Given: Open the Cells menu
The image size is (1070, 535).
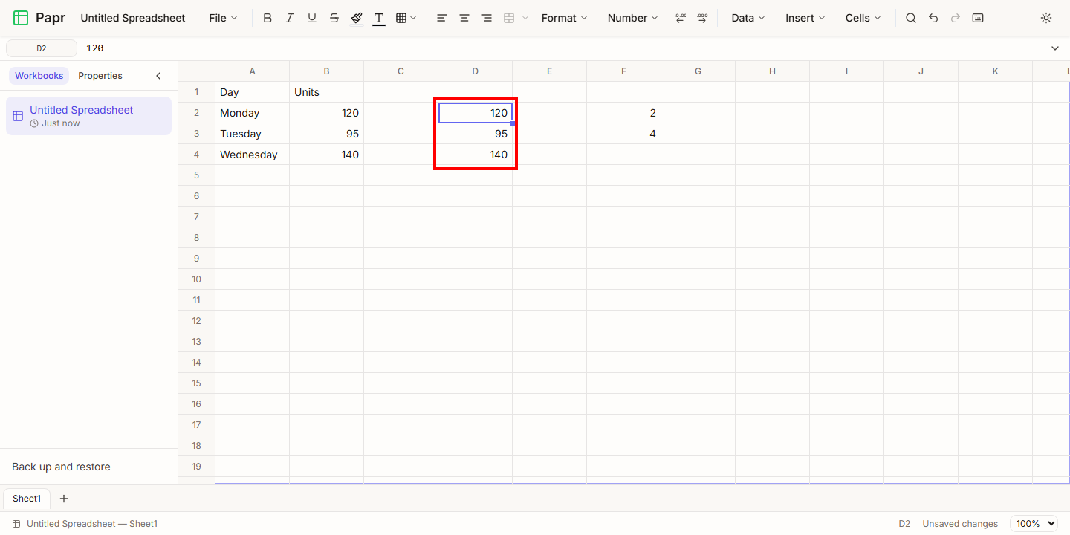Looking at the screenshot, I should click(x=863, y=18).
